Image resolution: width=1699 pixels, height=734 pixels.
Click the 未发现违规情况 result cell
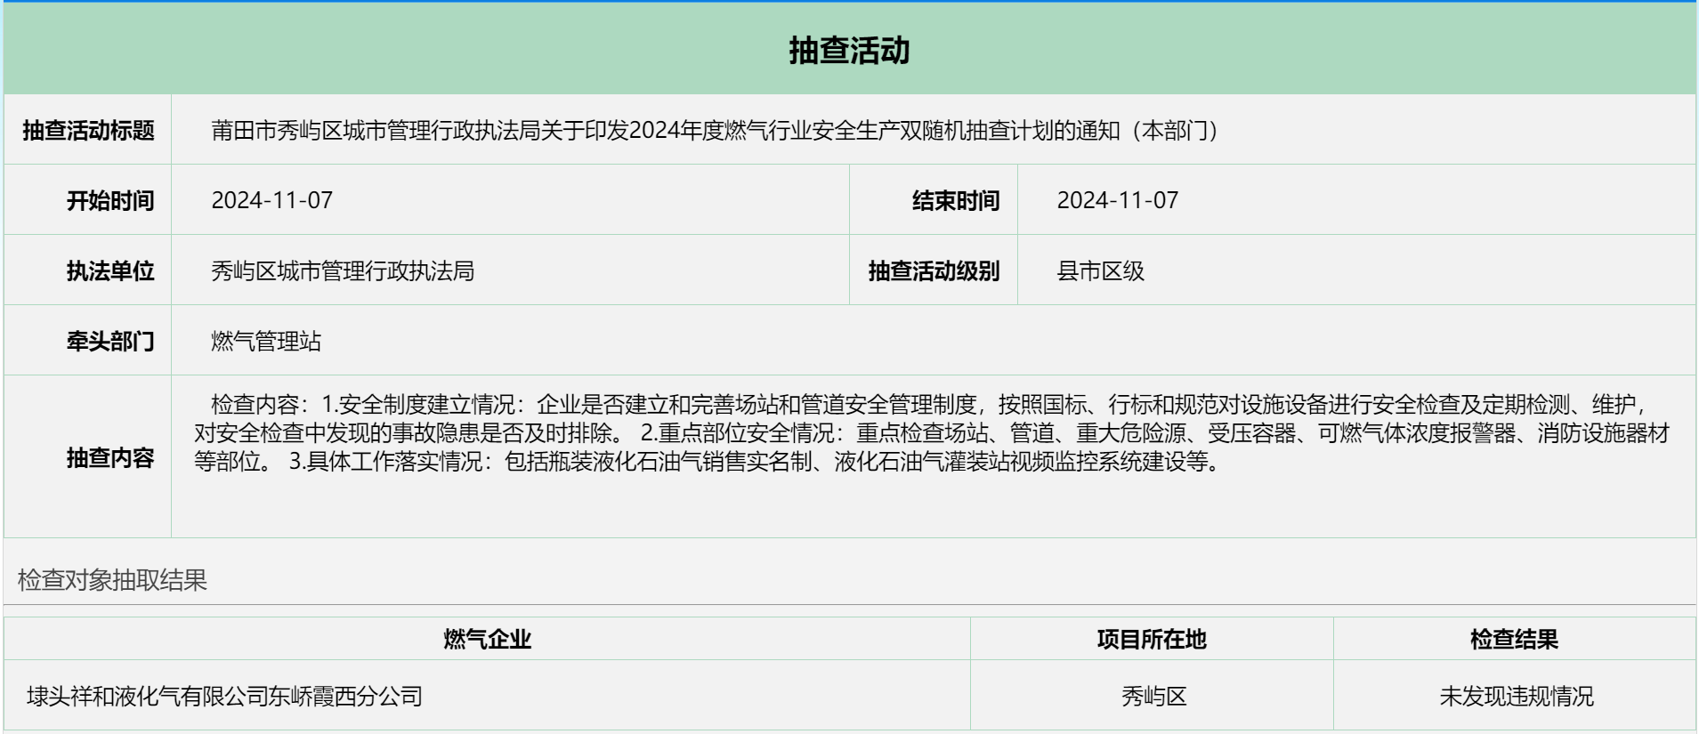tap(1516, 697)
